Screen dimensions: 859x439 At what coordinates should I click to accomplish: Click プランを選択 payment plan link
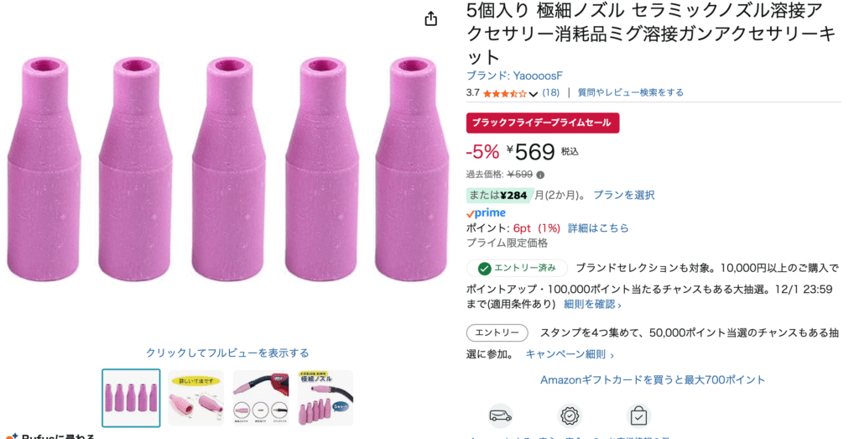pos(624,195)
